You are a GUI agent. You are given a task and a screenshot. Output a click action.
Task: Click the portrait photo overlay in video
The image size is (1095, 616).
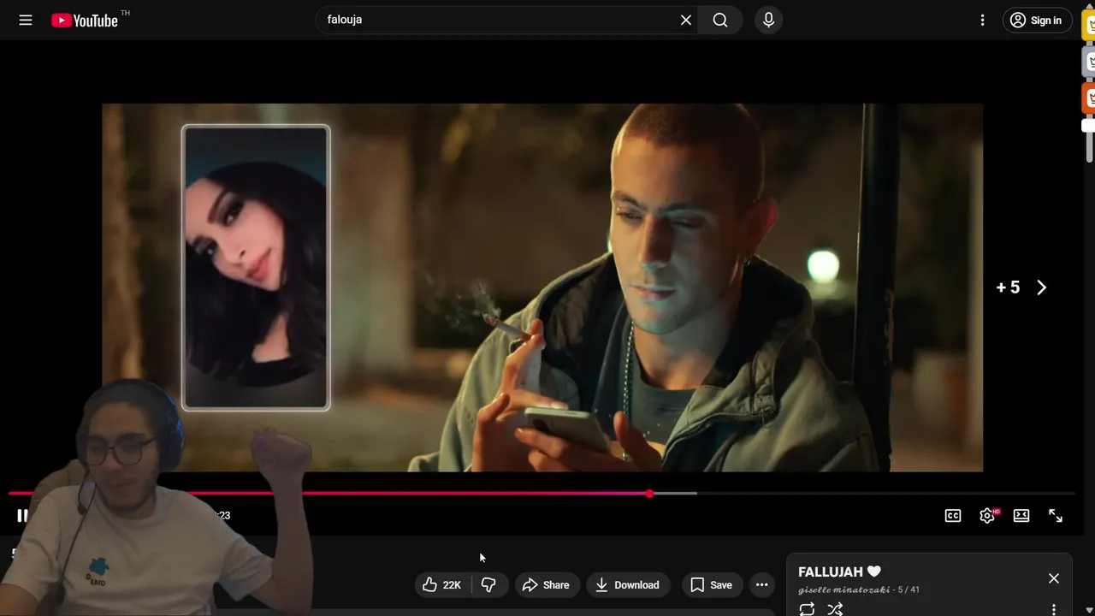coord(256,268)
